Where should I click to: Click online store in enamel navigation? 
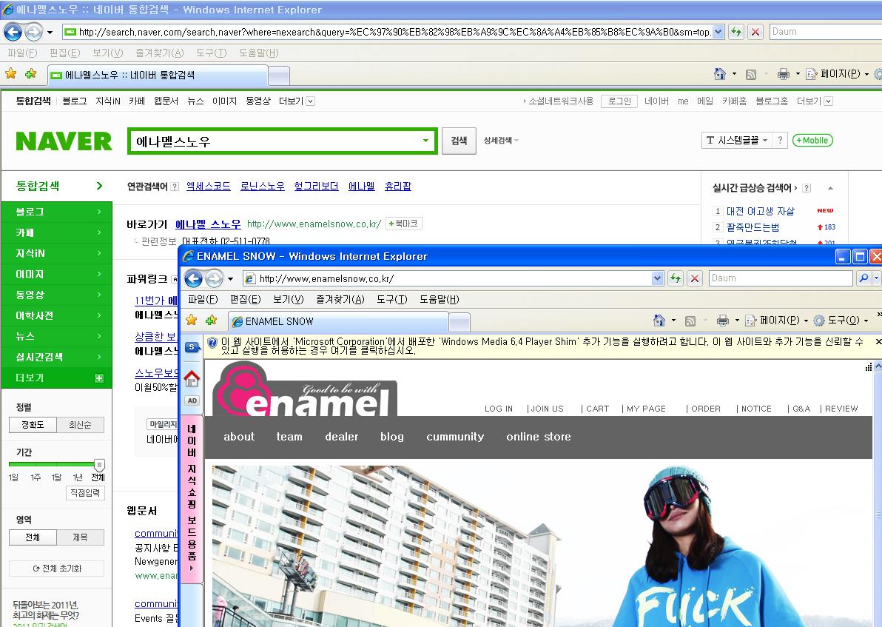[x=539, y=436]
